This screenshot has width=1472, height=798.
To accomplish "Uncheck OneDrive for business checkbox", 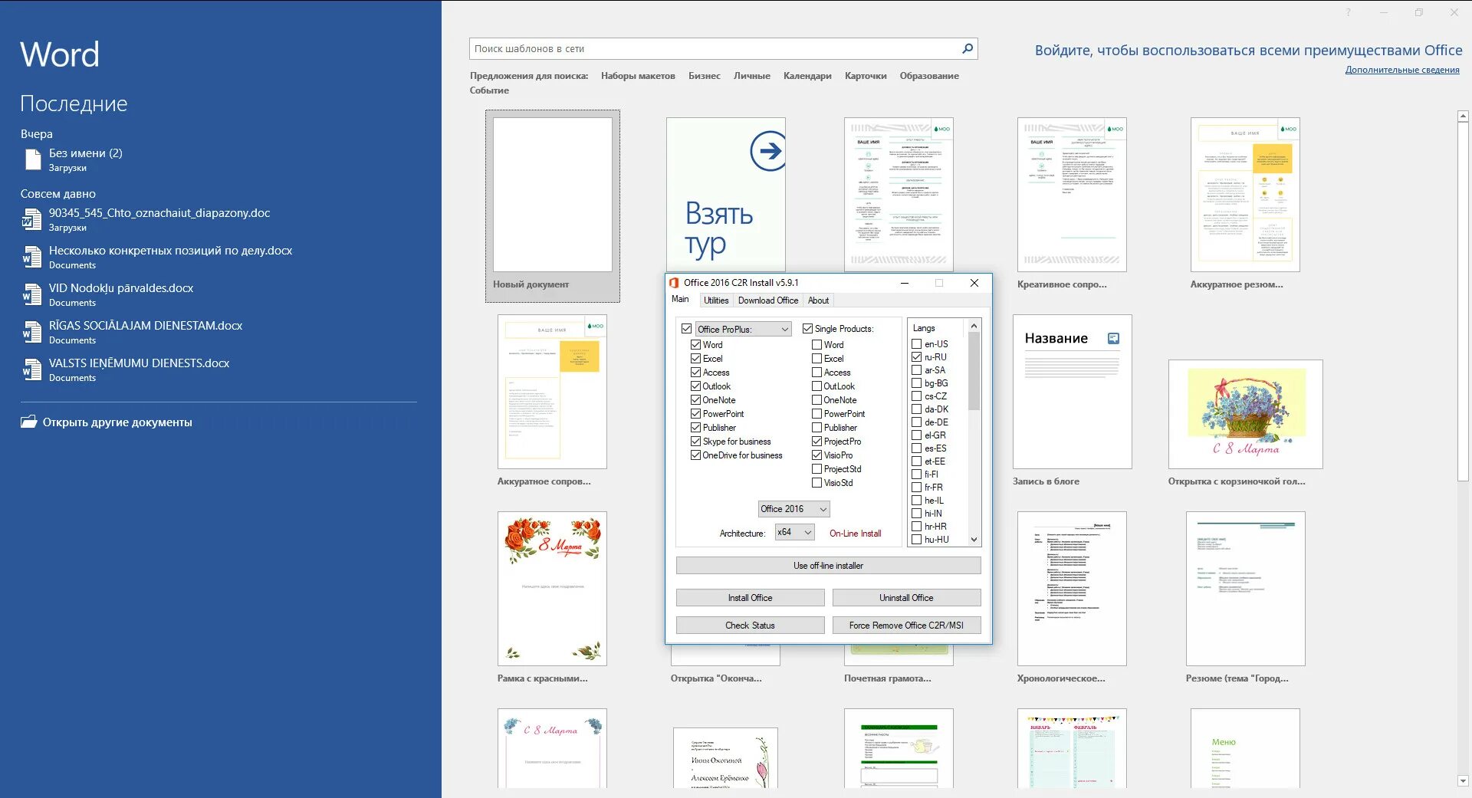I will (696, 455).
